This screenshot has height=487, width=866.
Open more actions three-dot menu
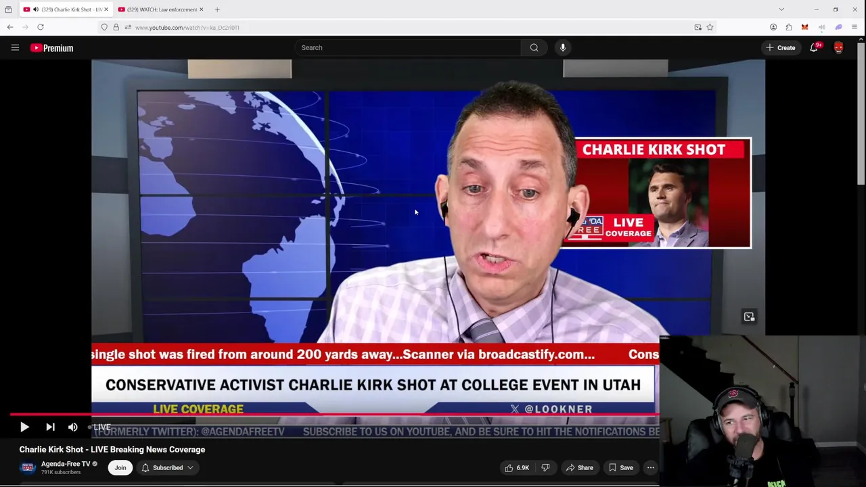point(650,467)
